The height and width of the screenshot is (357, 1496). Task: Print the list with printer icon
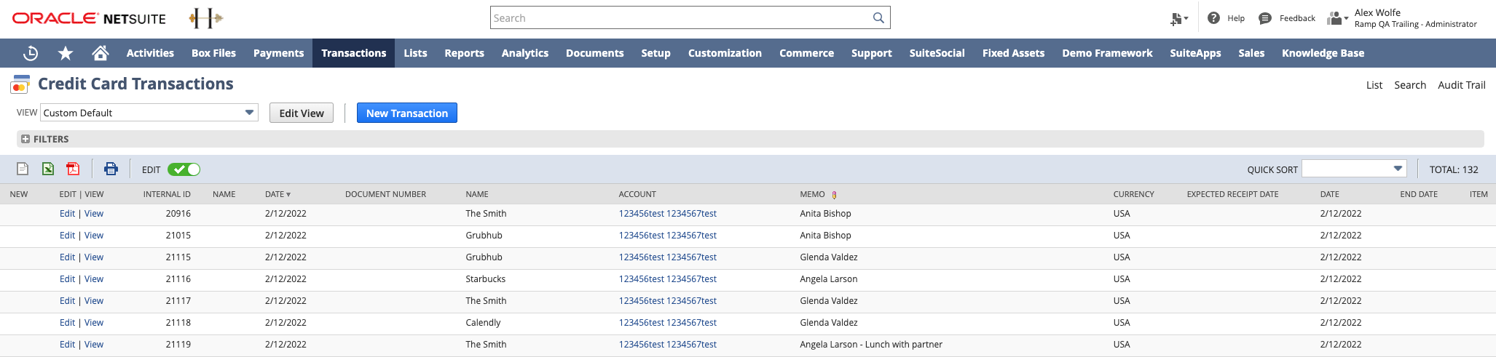point(111,169)
